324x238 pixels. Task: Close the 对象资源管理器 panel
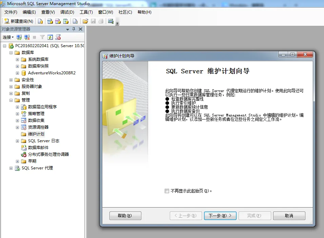coord(81,29)
